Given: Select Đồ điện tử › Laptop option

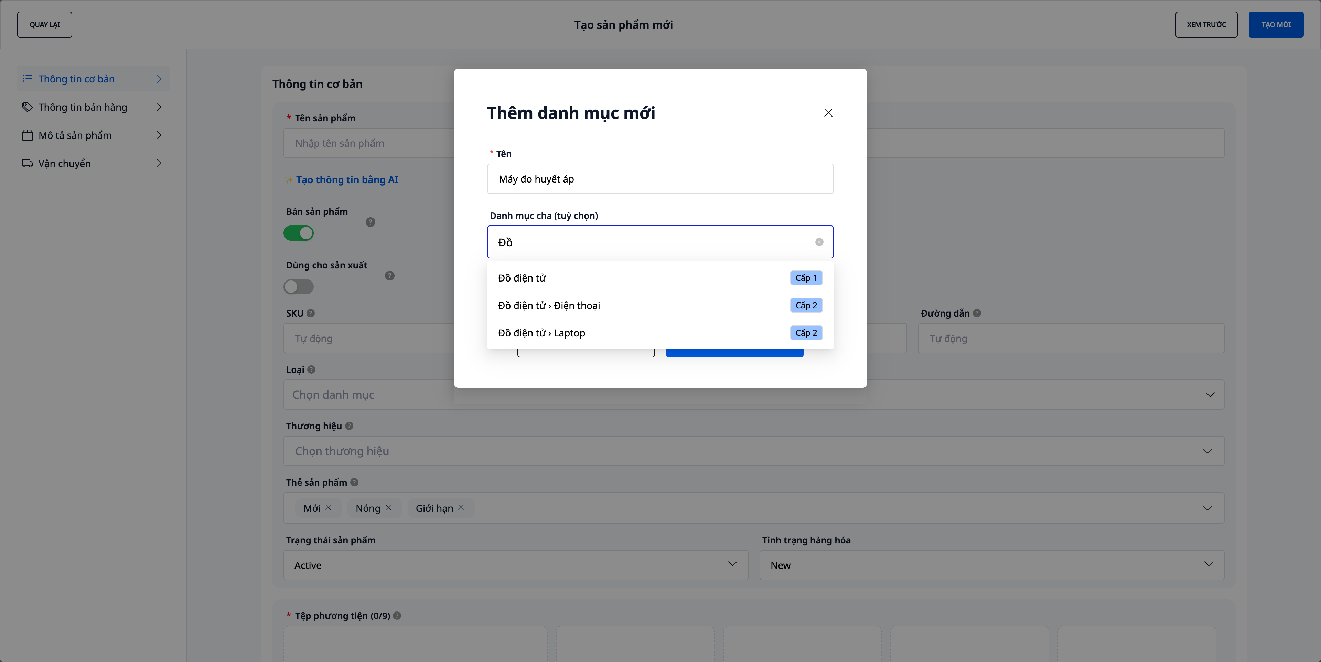Looking at the screenshot, I should tap(660, 333).
